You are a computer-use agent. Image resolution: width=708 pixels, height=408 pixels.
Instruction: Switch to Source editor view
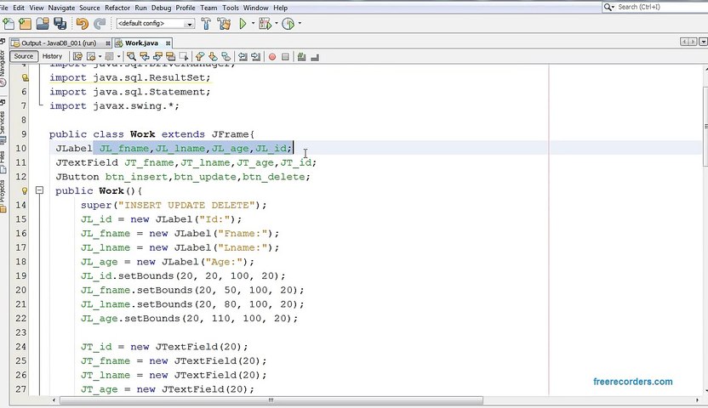point(24,57)
